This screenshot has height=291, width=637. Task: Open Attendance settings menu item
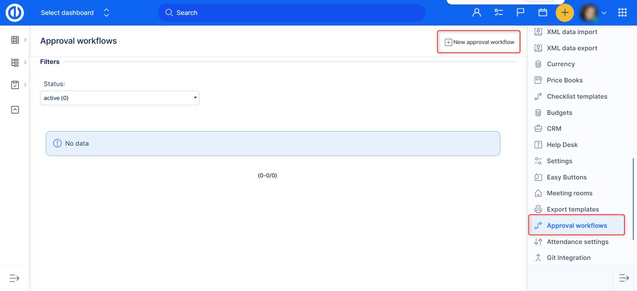click(x=577, y=242)
